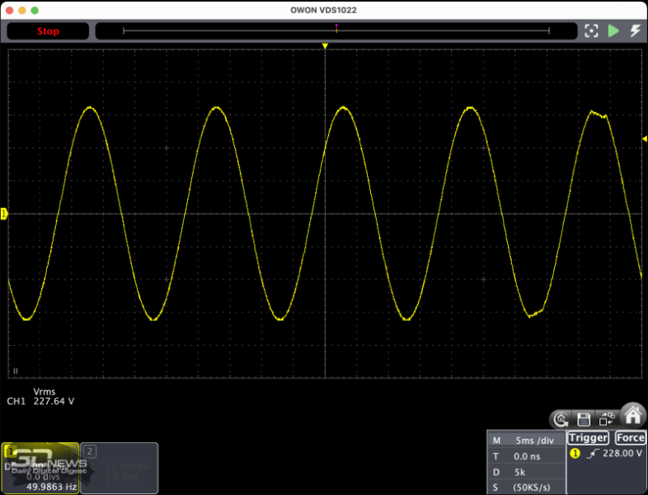Click the trigger source 1 yellow indicator

tap(575, 454)
